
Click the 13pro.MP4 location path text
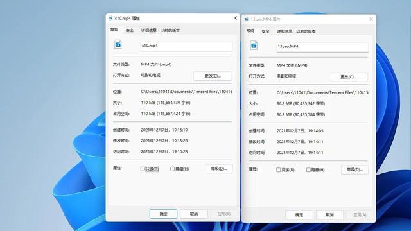322,92
